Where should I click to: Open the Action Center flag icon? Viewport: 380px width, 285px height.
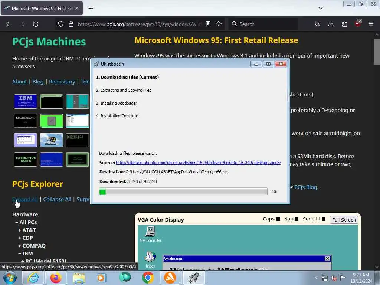[x=342, y=278]
